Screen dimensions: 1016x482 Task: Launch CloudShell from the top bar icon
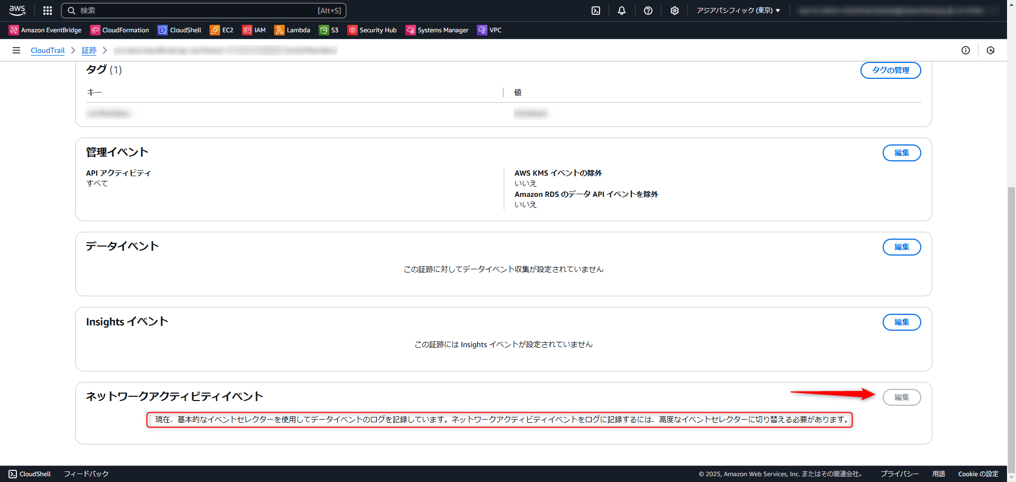click(x=596, y=11)
